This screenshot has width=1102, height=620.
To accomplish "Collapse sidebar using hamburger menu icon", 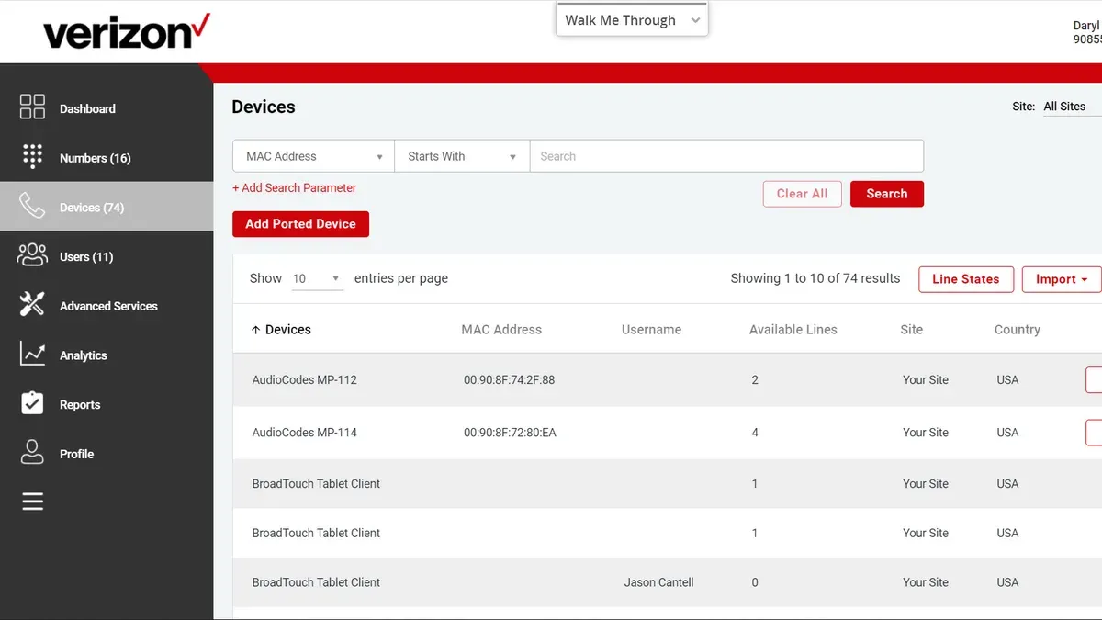I will coord(32,502).
